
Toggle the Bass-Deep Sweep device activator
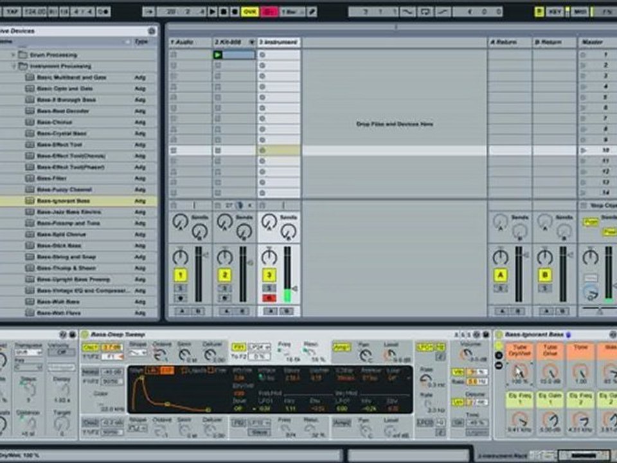click(85, 334)
